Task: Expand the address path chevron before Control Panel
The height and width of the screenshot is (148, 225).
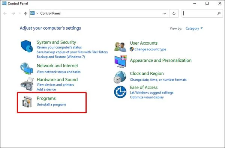Action: (x=37, y=14)
